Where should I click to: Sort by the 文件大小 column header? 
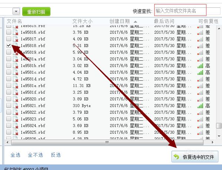click(82, 21)
